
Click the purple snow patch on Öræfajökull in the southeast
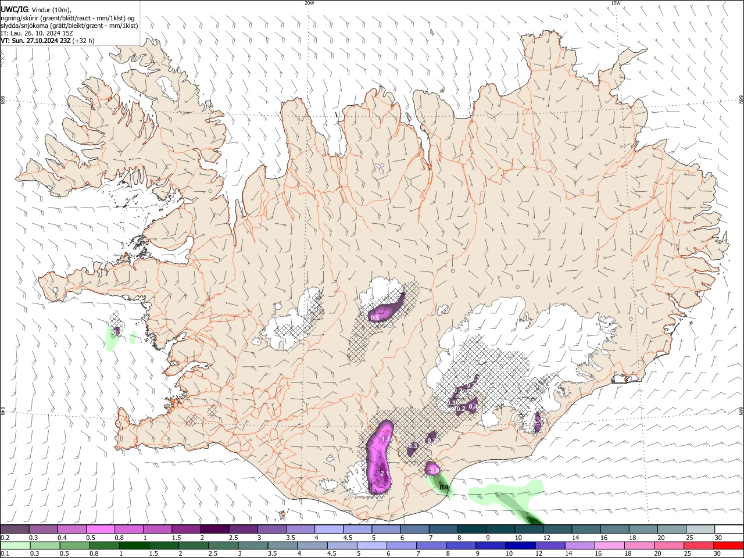(x=538, y=422)
